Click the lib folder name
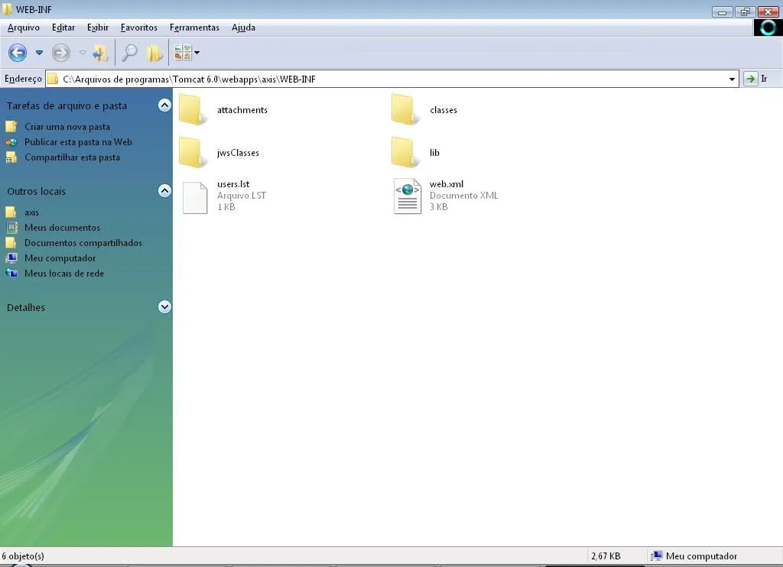Image resolution: width=783 pixels, height=567 pixels. (x=434, y=153)
